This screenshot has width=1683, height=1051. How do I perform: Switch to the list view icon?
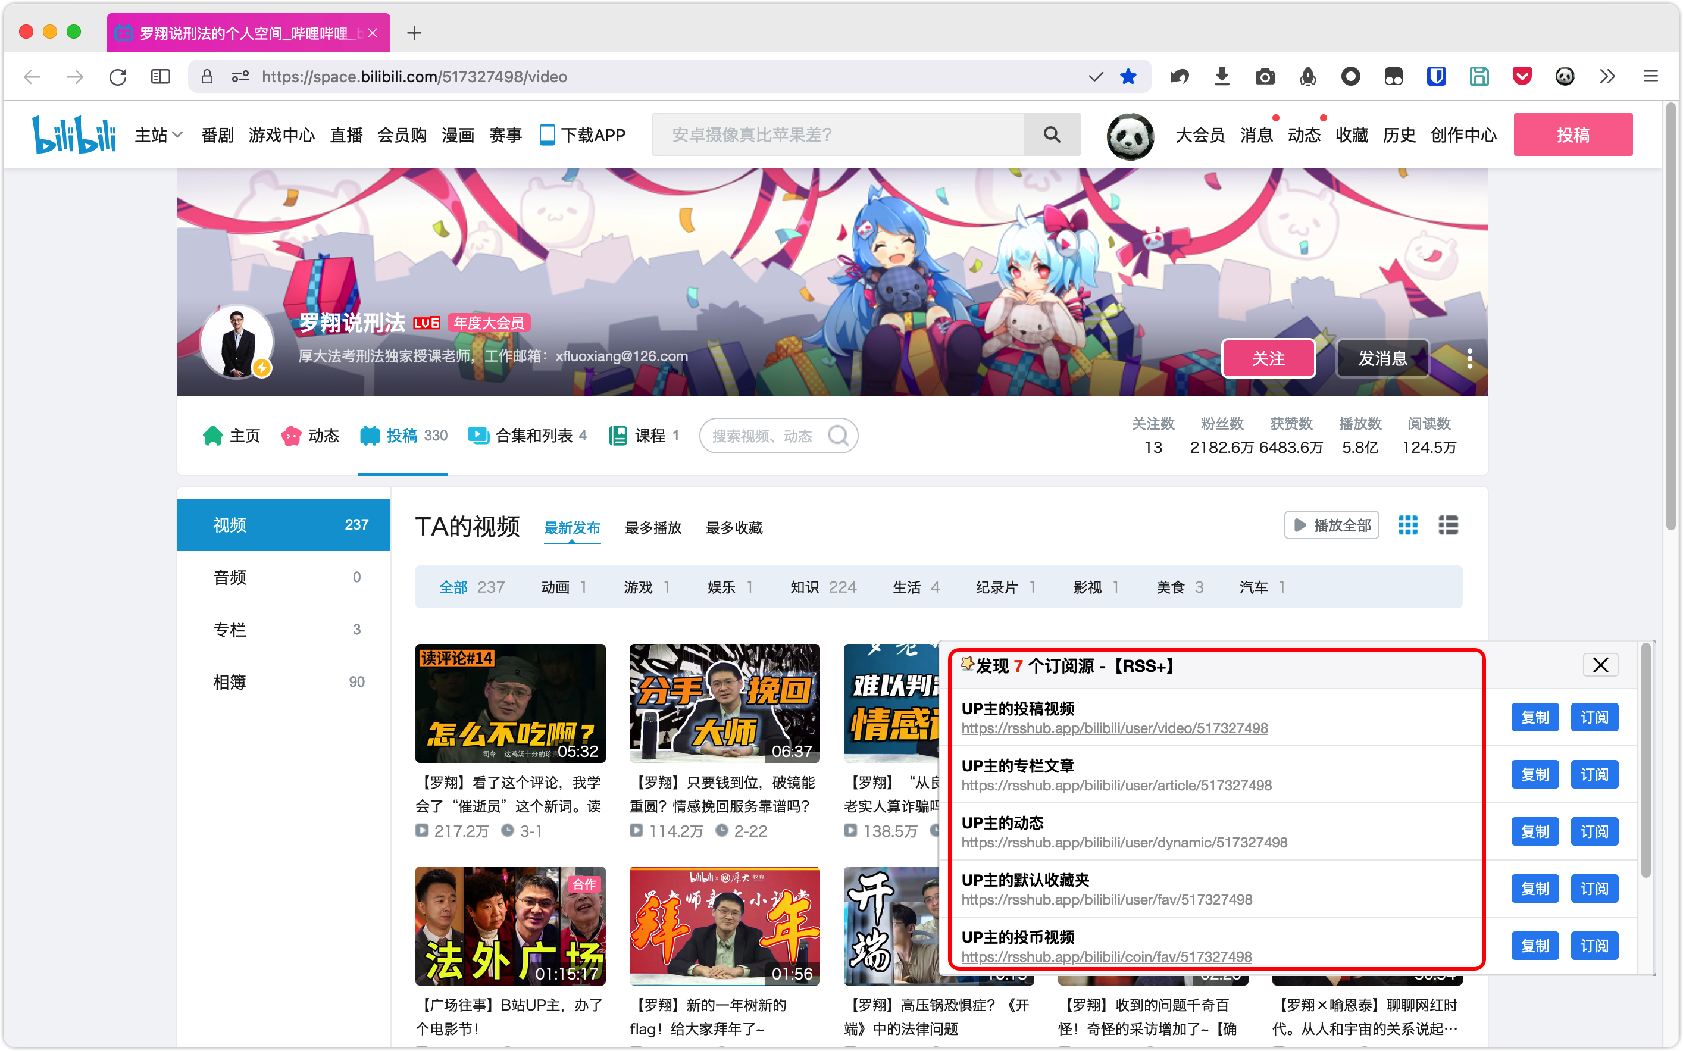click(1448, 525)
